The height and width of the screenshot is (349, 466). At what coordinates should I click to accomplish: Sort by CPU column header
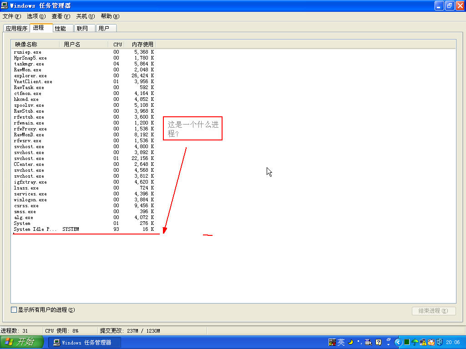[116, 45]
